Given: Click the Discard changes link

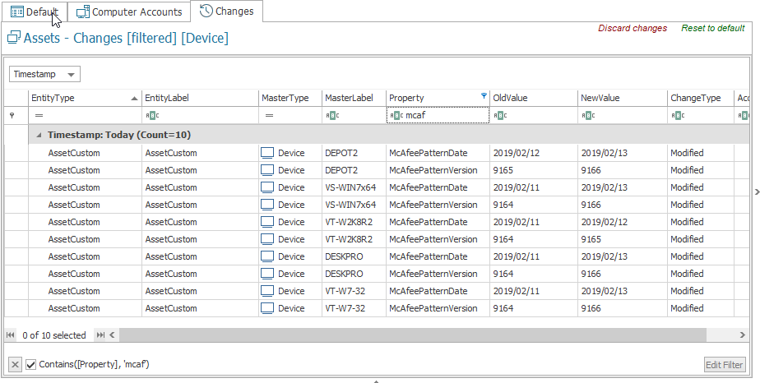Looking at the screenshot, I should click(632, 28).
